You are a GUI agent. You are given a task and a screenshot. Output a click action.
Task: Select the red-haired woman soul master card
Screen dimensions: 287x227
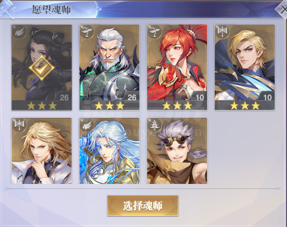coord(177,67)
